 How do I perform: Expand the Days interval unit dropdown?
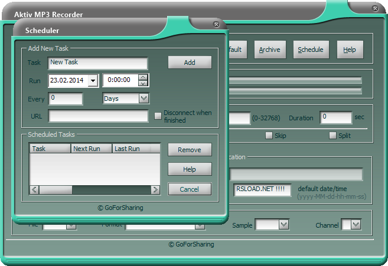tap(144, 98)
